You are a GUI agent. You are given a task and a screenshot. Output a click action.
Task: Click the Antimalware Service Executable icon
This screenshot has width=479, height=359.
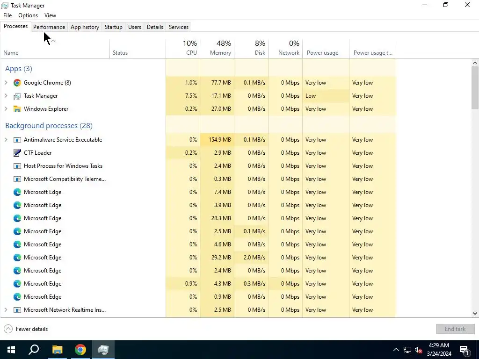click(17, 140)
